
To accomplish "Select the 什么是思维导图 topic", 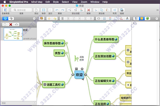I will (x=106, y=39).
